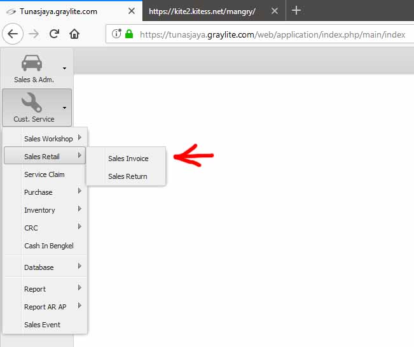Go to the browser home icon
This screenshot has height=347, width=414.
tap(74, 34)
